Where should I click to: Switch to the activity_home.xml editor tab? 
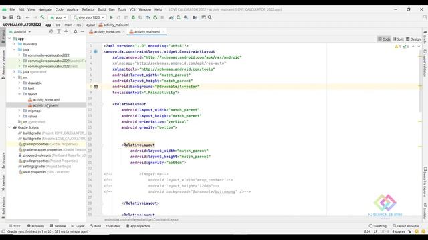tap(107, 32)
